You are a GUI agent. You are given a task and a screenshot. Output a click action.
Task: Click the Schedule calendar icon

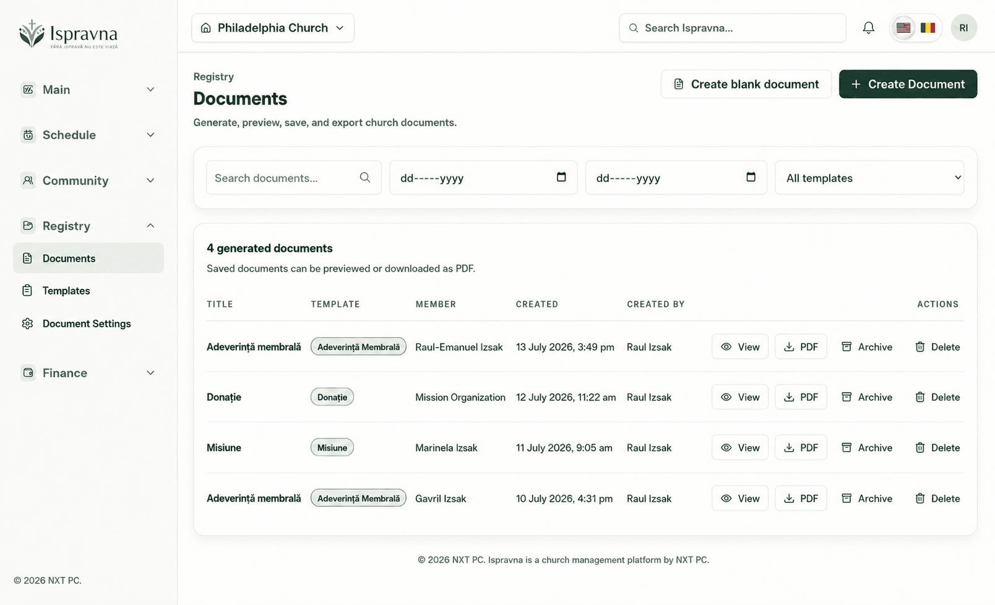pyautogui.click(x=28, y=135)
